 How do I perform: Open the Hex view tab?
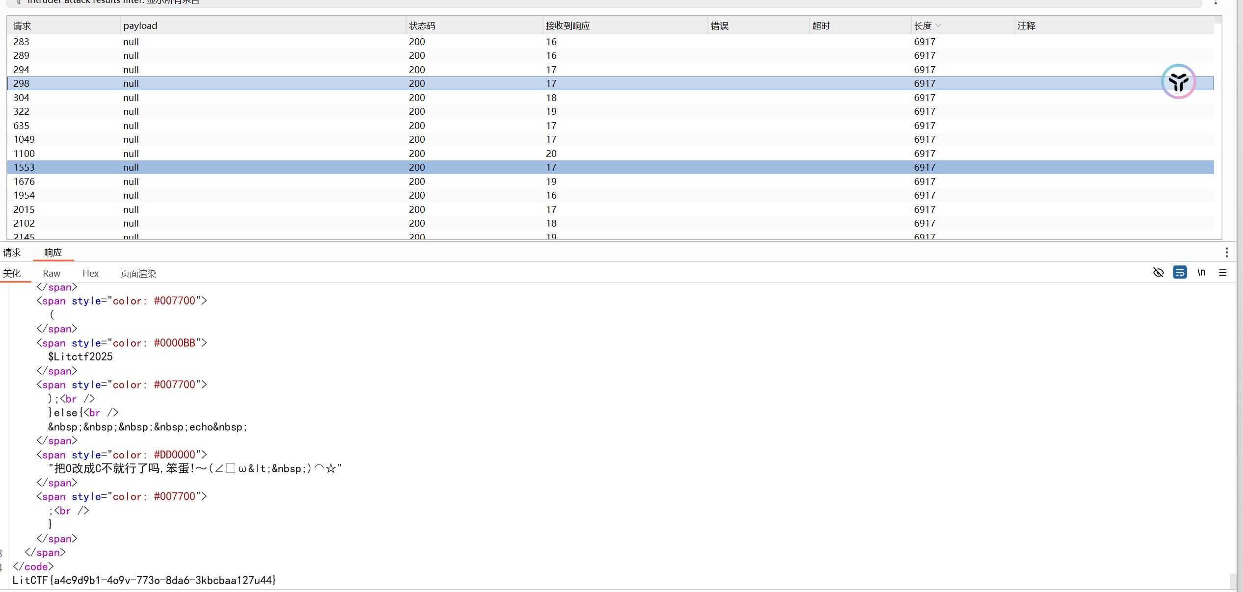[90, 273]
